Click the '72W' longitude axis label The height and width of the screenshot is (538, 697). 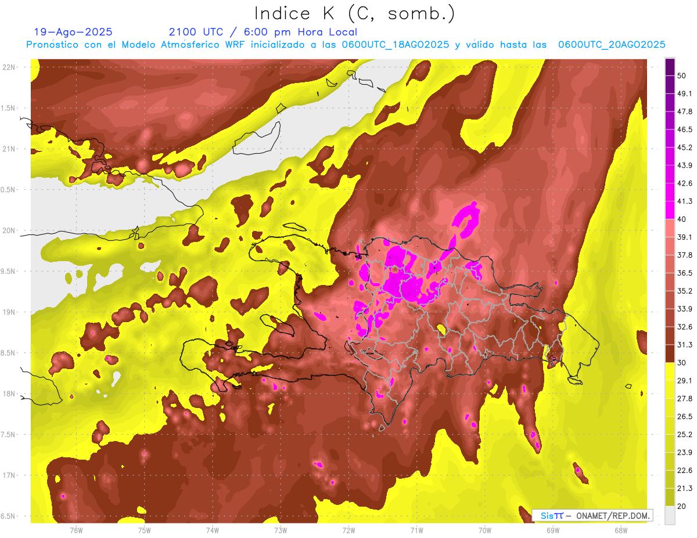[x=348, y=530]
